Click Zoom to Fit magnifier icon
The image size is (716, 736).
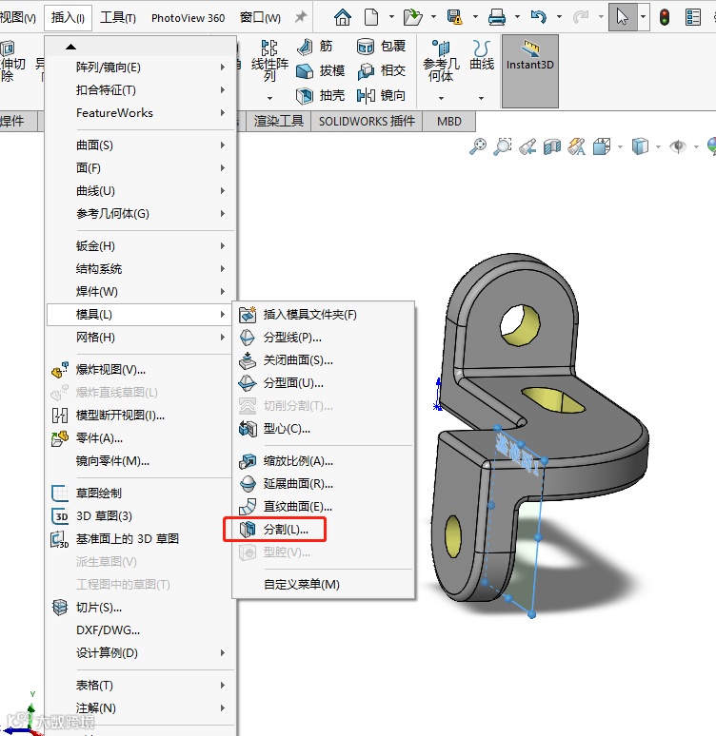478,146
